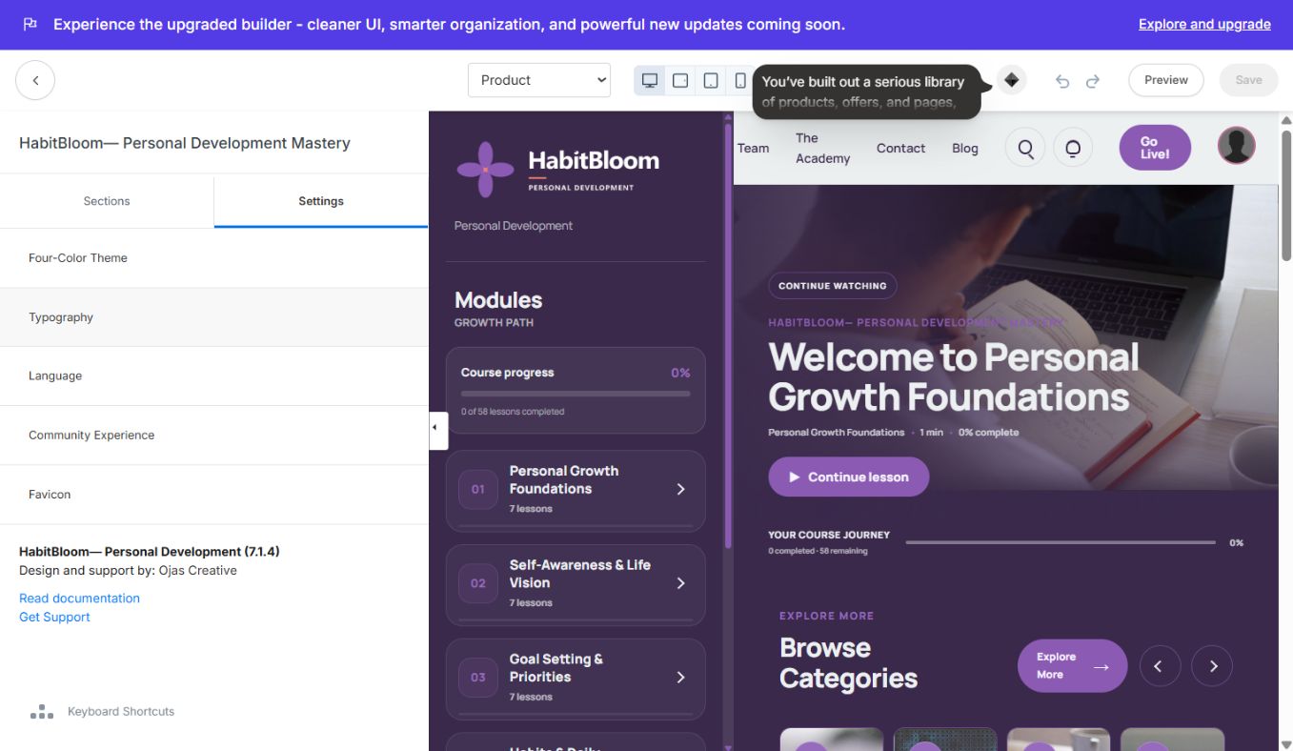
Task: Expand Personal Growth Foundations module chevron
Action: [680, 489]
